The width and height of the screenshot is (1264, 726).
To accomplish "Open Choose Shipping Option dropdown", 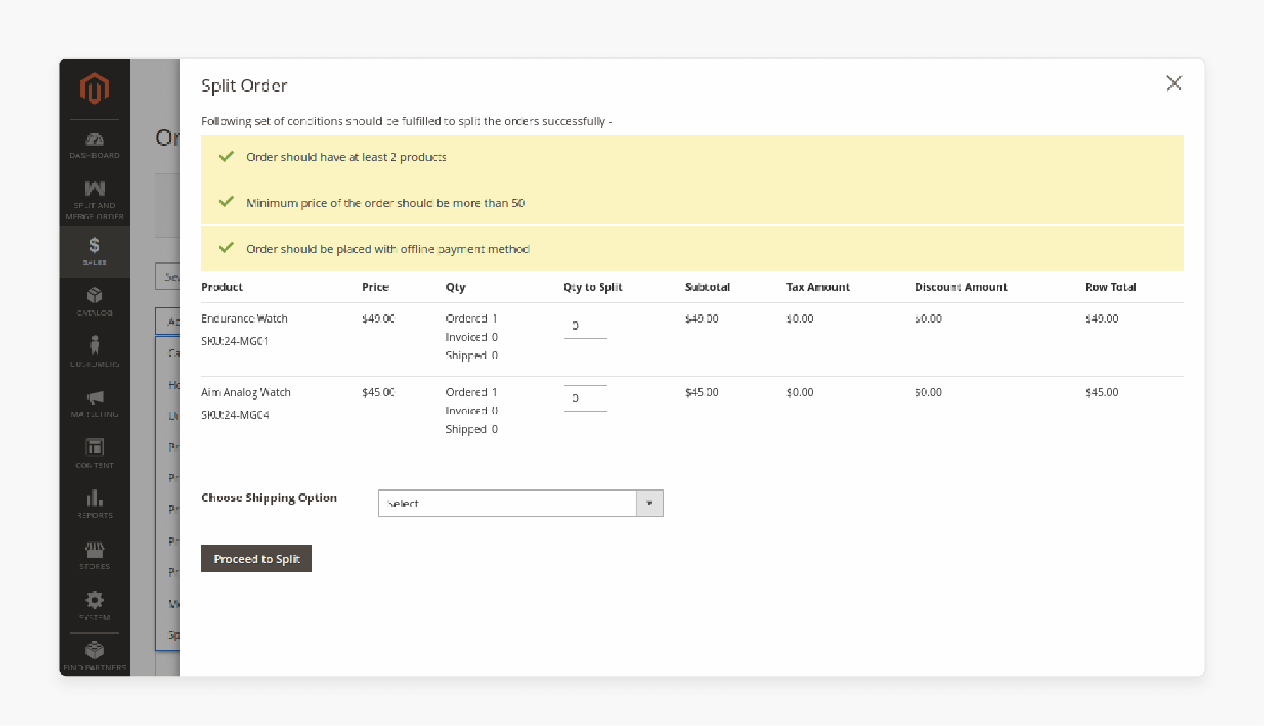I will [x=521, y=503].
